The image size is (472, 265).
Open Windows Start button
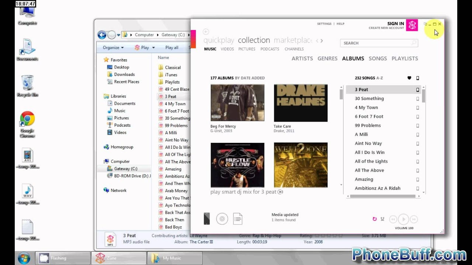(24, 258)
